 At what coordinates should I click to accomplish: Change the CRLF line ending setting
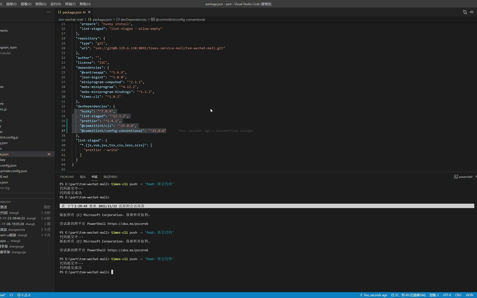[x=458, y=295]
